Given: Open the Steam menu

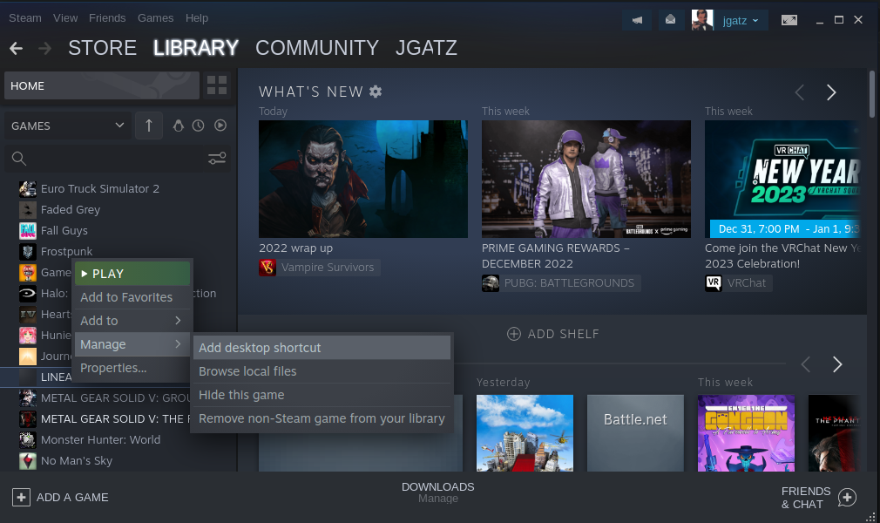Looking at the screenshot, I should click(25, 18).
